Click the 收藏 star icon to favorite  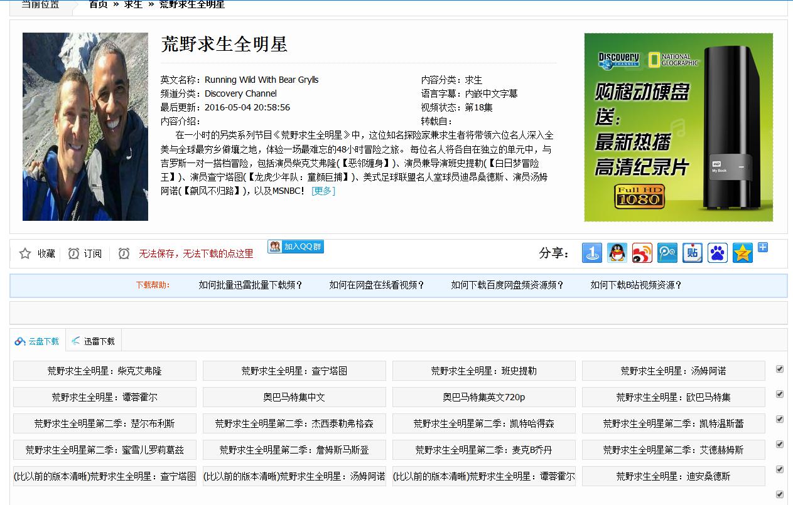point(25,253)
